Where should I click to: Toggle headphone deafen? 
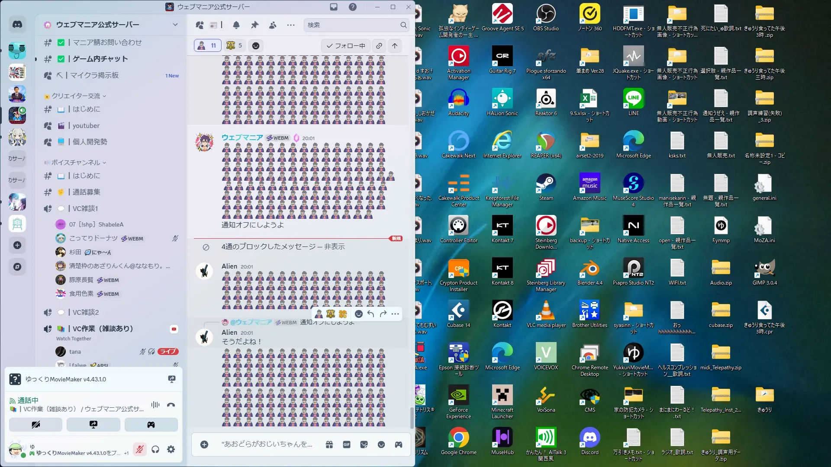pos(155,450)
